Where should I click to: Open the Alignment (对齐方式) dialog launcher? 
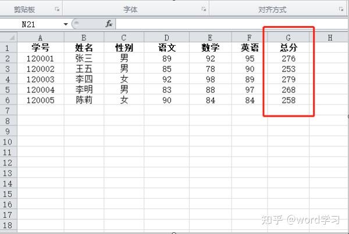(x=341, y=9)
